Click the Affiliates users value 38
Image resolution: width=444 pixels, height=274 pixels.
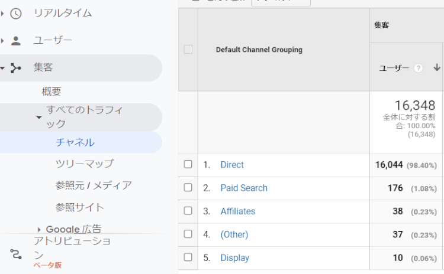pyautogui.click(x=398, y=211)
